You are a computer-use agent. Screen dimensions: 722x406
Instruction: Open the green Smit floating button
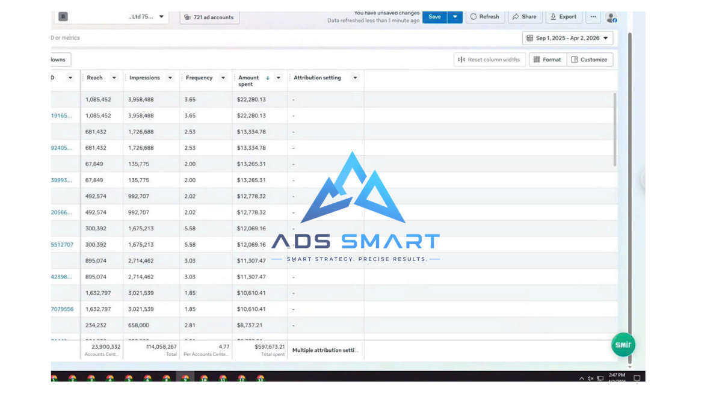click(623, 345)
